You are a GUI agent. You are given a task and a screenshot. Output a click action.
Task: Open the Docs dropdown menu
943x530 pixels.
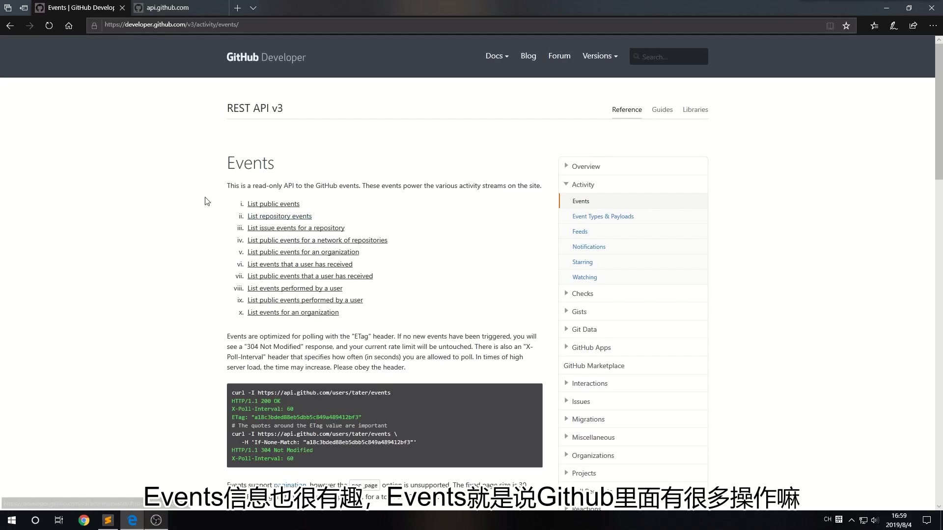[x=497, y=56]
